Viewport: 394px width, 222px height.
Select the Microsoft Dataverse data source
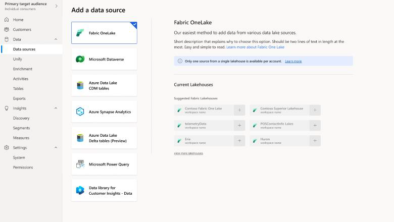104,59
